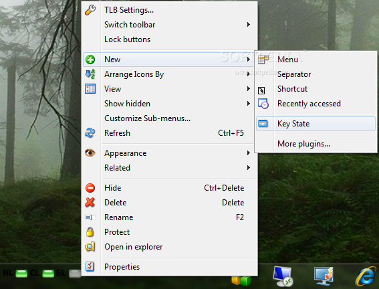Expand the Show hidden submenu arrow
379x289 pixels.
(x=248, y=104)
